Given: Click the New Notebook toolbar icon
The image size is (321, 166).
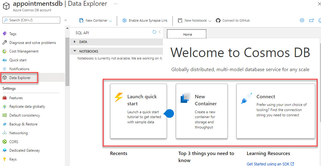Looking at the screenshot, I should point(180,20).
